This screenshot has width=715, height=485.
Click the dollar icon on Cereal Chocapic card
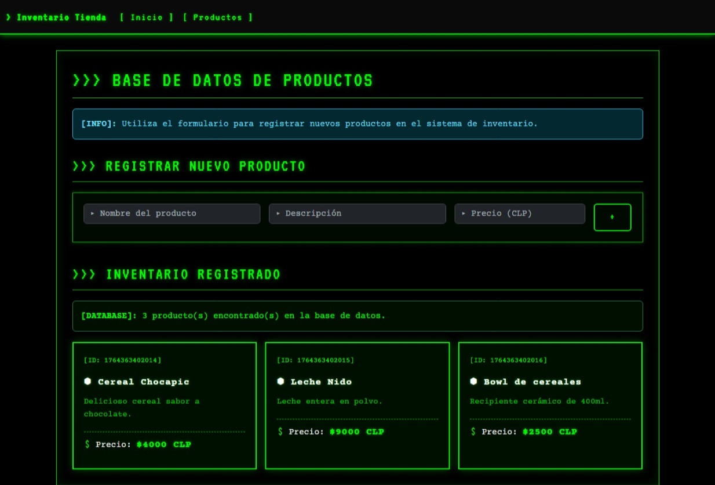[x=87, y=444]
